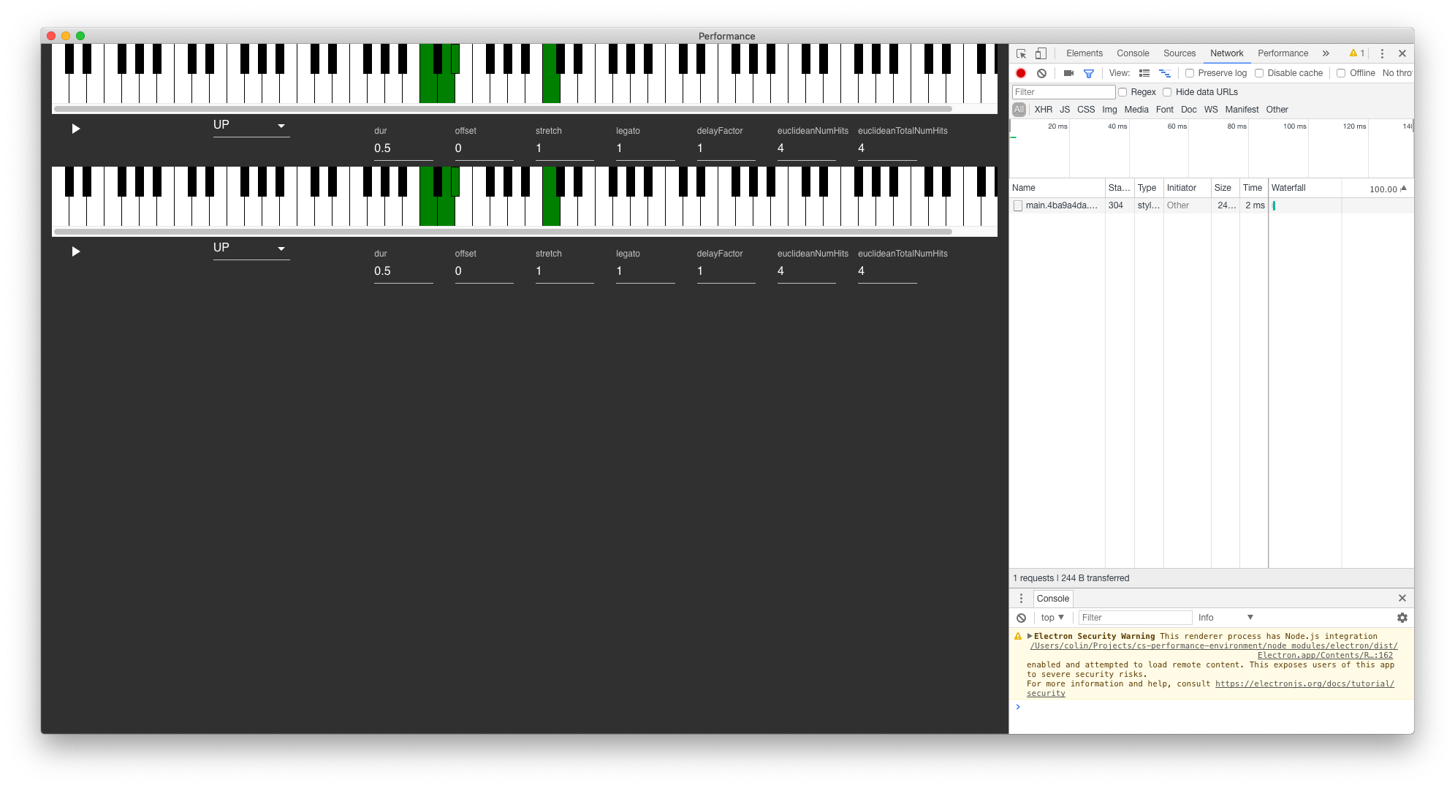Toggle Offline network mode
Viewport: 1455px width, 788px height.
(1342, 73)
